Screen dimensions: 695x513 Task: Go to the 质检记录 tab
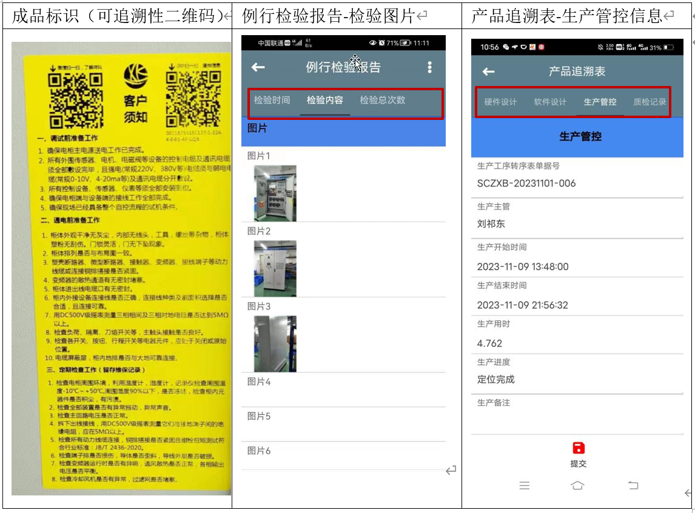(x=650, y=102)
